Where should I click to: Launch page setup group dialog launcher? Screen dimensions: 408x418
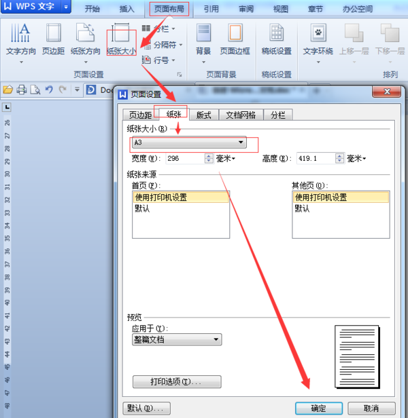tap(180, 75)
